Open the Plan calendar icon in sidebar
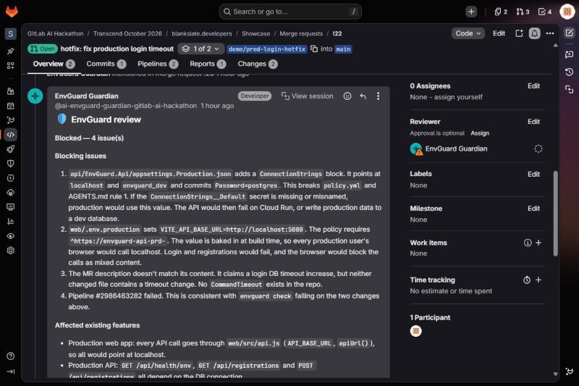 [10, 106]
